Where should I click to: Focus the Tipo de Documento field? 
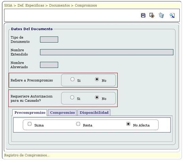tap(49, 40)
